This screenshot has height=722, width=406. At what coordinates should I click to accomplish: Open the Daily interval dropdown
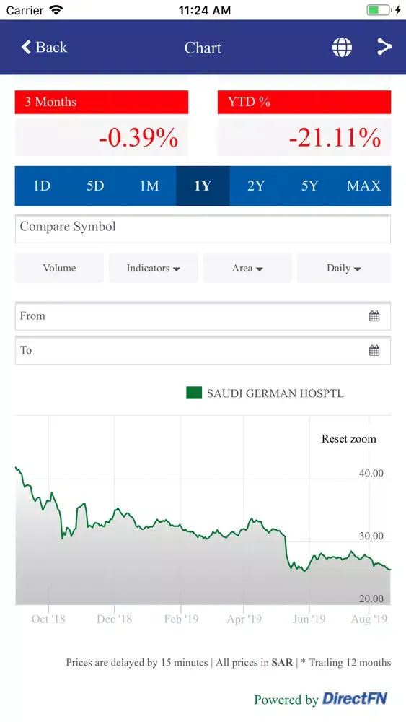344,268
